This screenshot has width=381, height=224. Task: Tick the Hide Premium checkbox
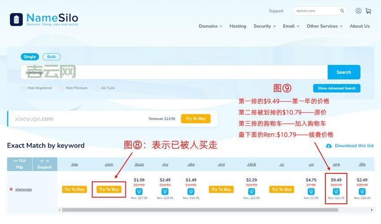[61, 88]
